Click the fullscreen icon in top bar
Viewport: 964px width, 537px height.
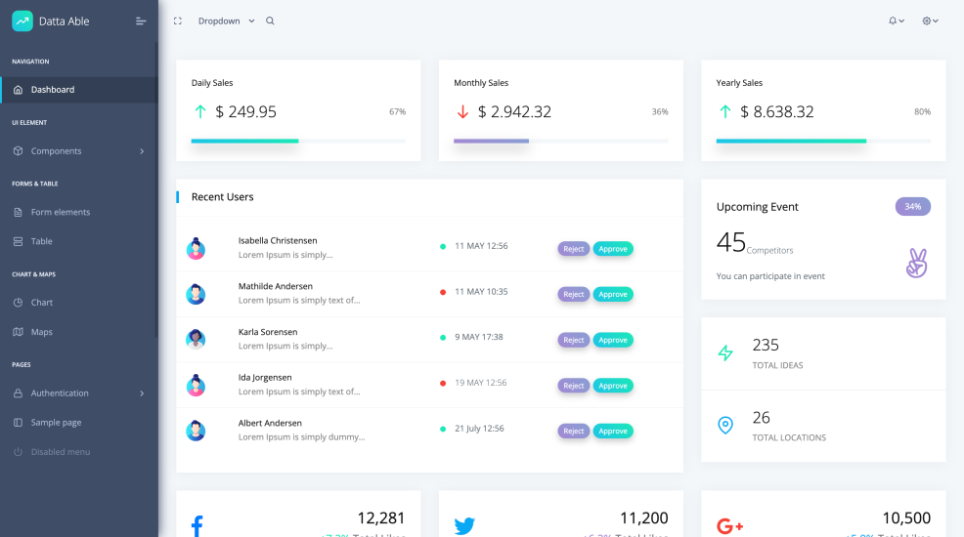pyautogui.click(x=178, y=21)
